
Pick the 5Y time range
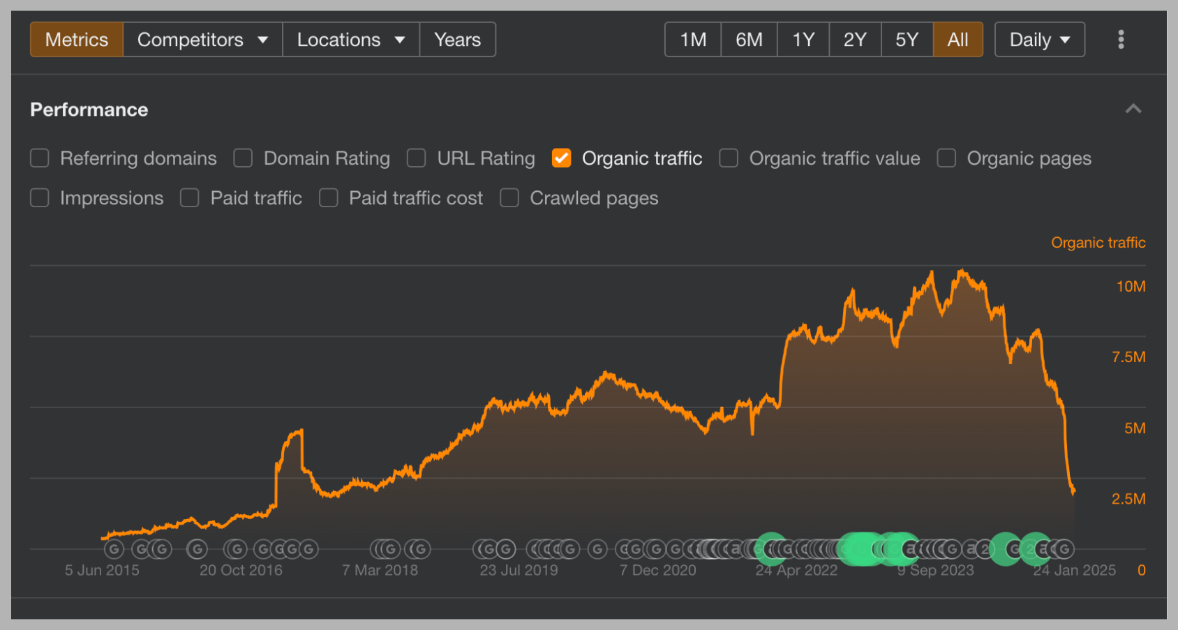tap(907, 40)
